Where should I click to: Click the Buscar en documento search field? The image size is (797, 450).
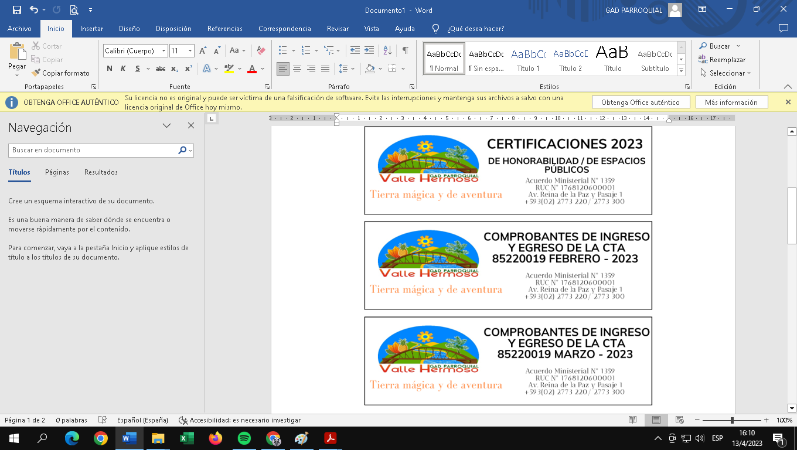pyautogui.click(x=94, y=150)
